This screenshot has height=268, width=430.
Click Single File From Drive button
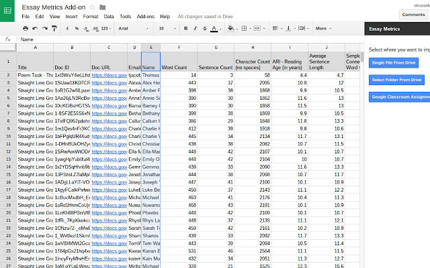click(394, 62)
